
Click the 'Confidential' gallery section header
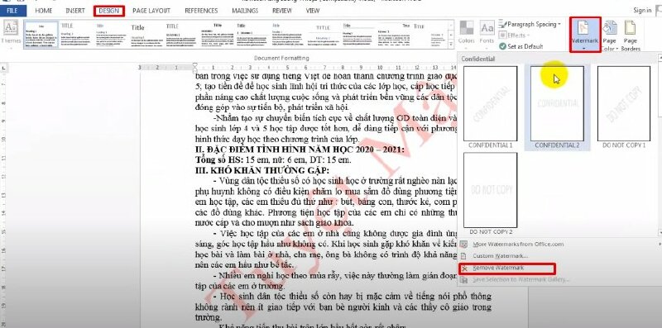point(478,59)
